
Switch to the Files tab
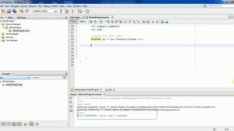[x=10, y=17]
